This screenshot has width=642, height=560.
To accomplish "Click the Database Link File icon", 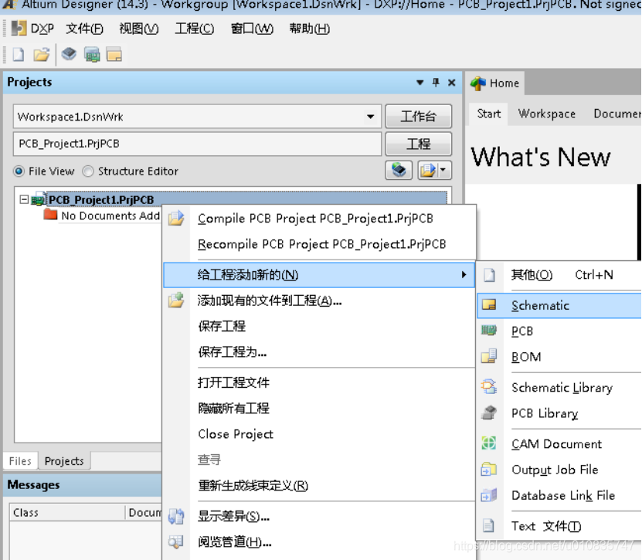I will [488, 495].
